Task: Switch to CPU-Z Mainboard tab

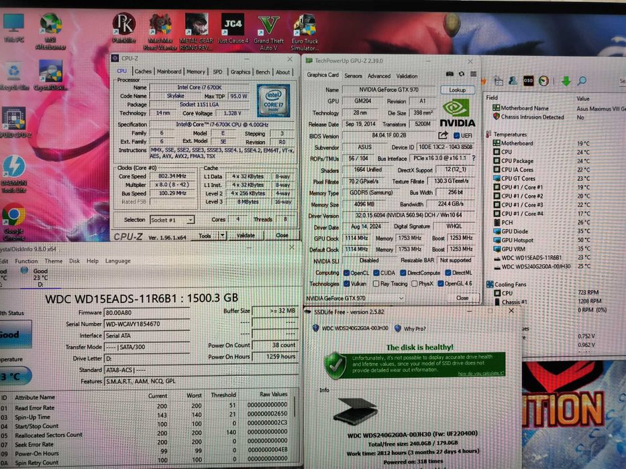Action: point(168,72)
